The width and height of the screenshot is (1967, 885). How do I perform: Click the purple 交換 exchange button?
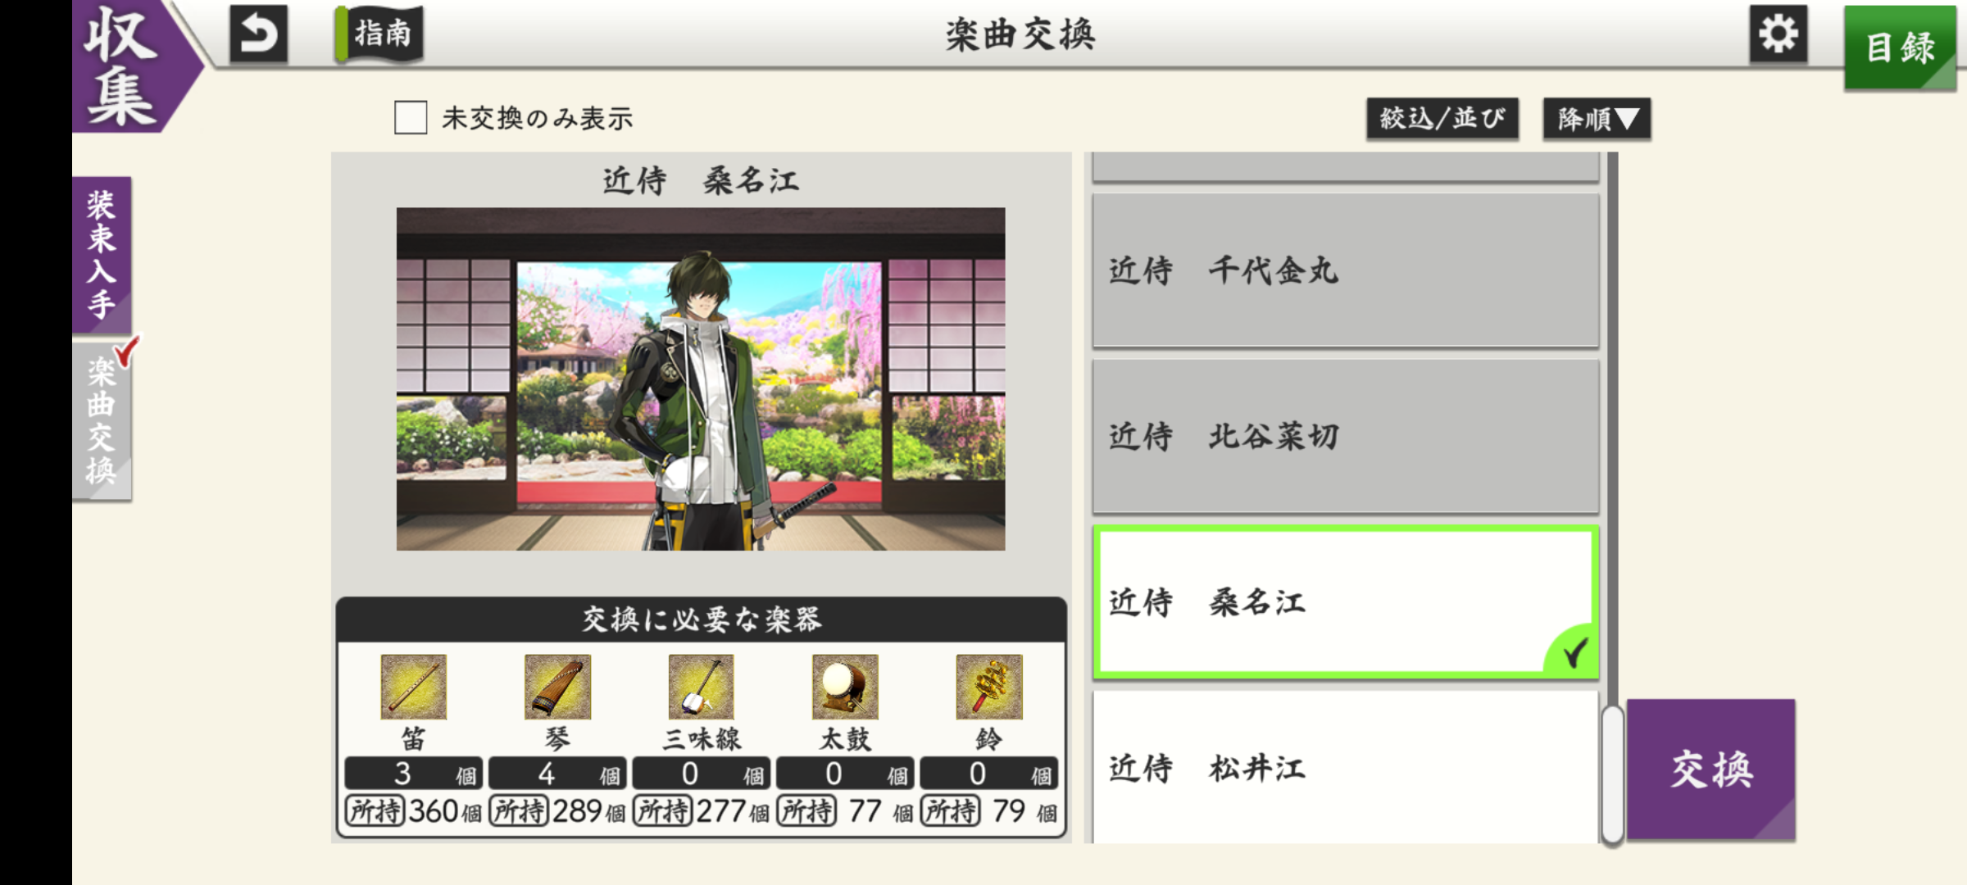point(1711,769)
